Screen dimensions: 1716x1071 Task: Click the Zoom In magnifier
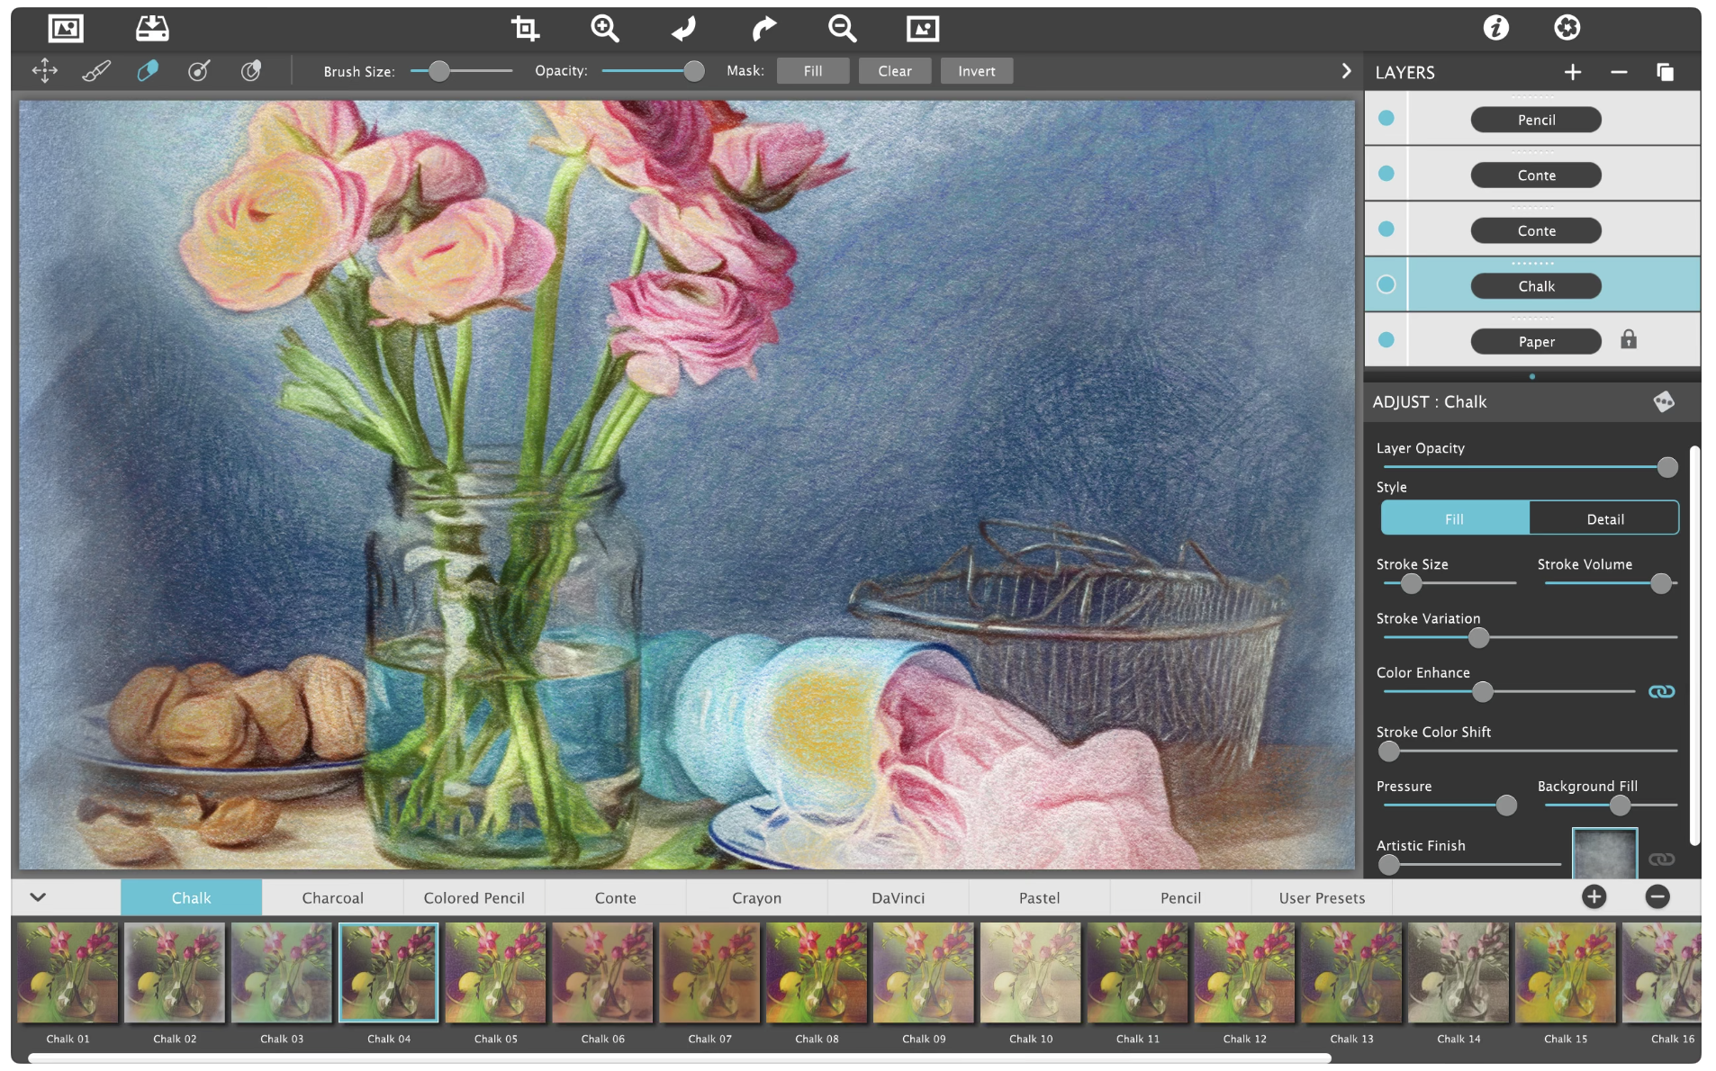point(604,29)
